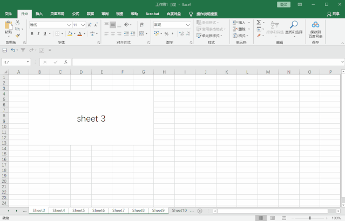Increase font size with large A
The width and height of the screenshot is (345, 221).
(89, 25)
